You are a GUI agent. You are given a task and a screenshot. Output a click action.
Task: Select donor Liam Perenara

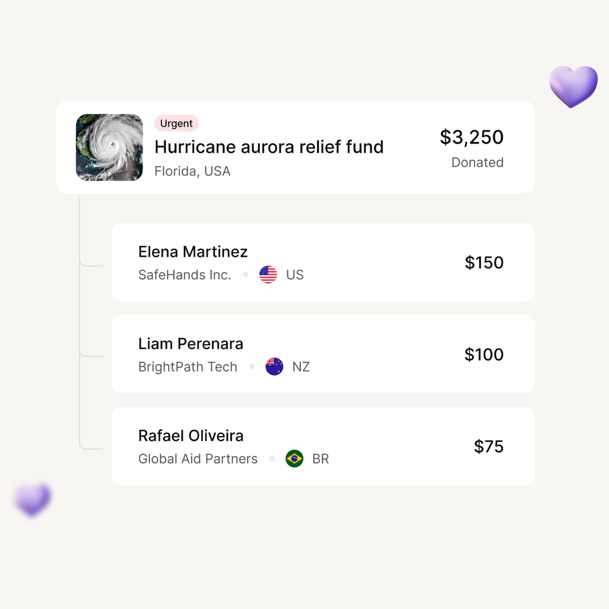tap(191, 344)
